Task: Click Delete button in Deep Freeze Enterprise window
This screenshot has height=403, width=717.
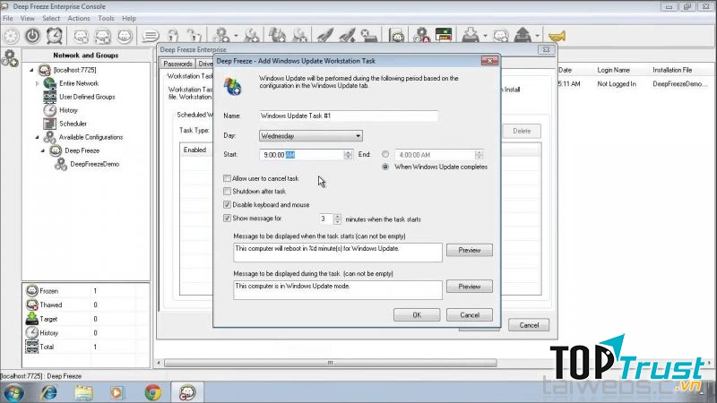Action: coord(522,131)
